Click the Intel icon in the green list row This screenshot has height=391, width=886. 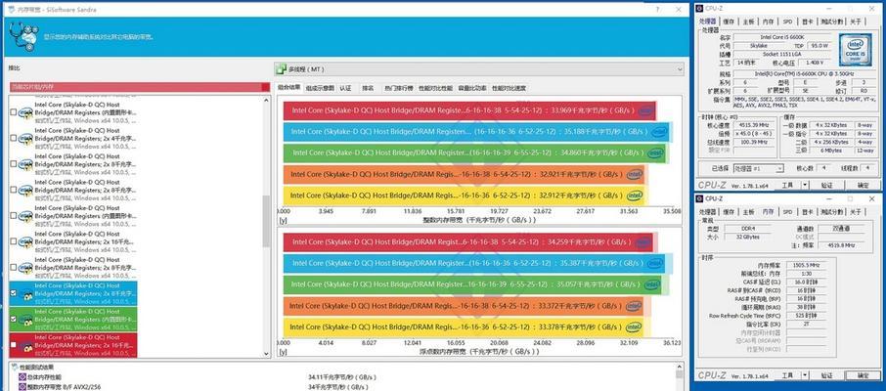click(x=25, y=320)
